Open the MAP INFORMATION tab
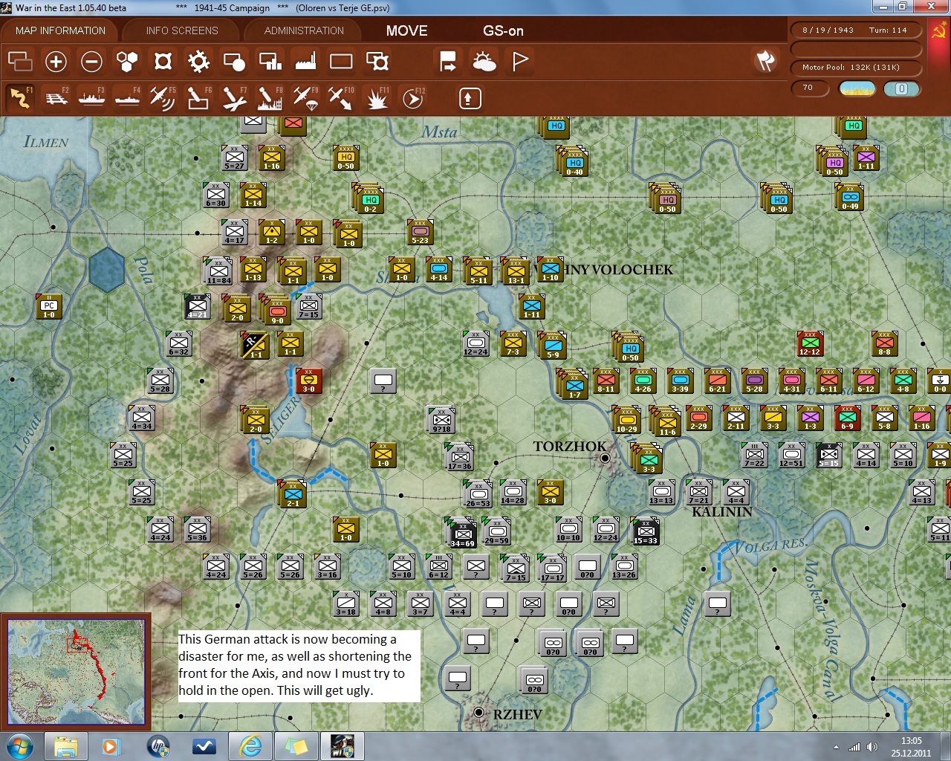951x761 pixels. (x=60, y=30)
